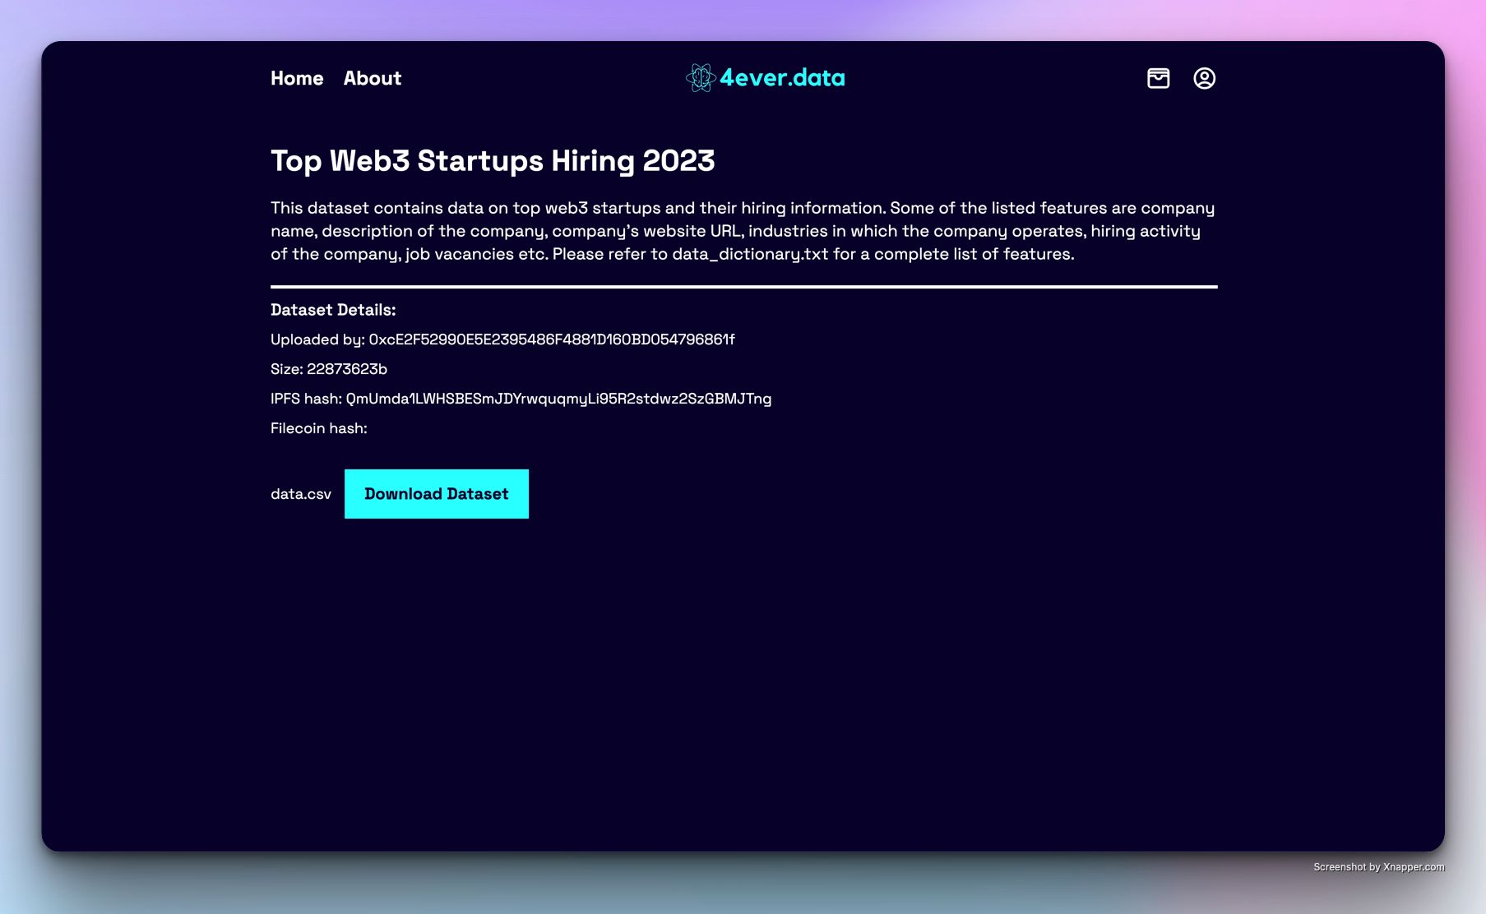Click the Dataset Details heading

[333, 310]
